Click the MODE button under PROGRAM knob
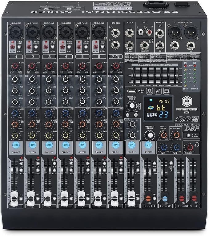This screenshot has width=209, height=236. coord(136,115)
